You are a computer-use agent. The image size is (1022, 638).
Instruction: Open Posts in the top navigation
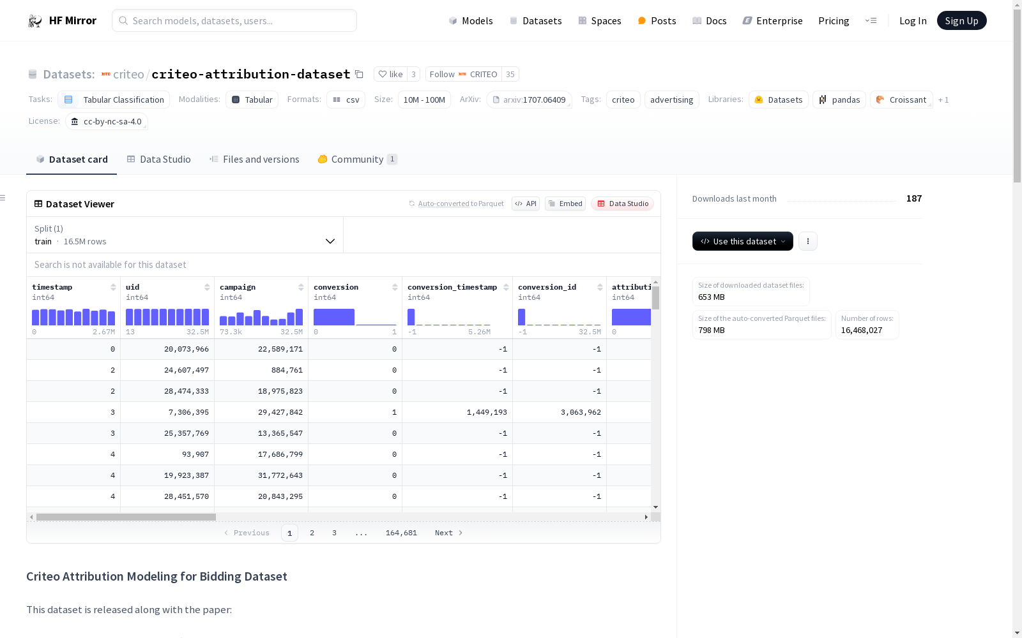tap(657, 21)
